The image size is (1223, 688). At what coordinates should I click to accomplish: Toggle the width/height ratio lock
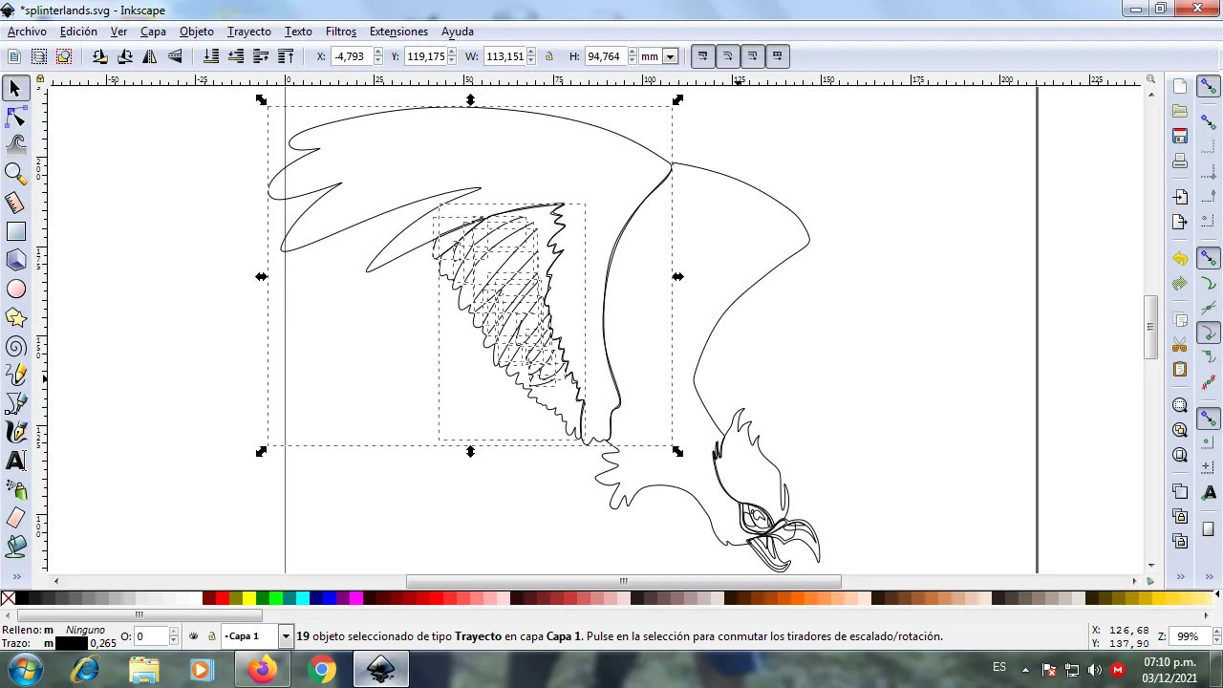pos(549,56)
